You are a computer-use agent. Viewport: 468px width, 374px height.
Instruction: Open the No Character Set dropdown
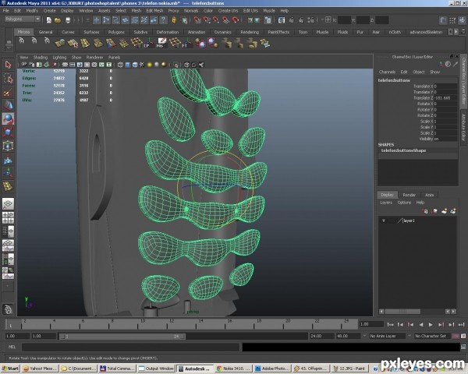pyautogui.click(x=431, y=336)
